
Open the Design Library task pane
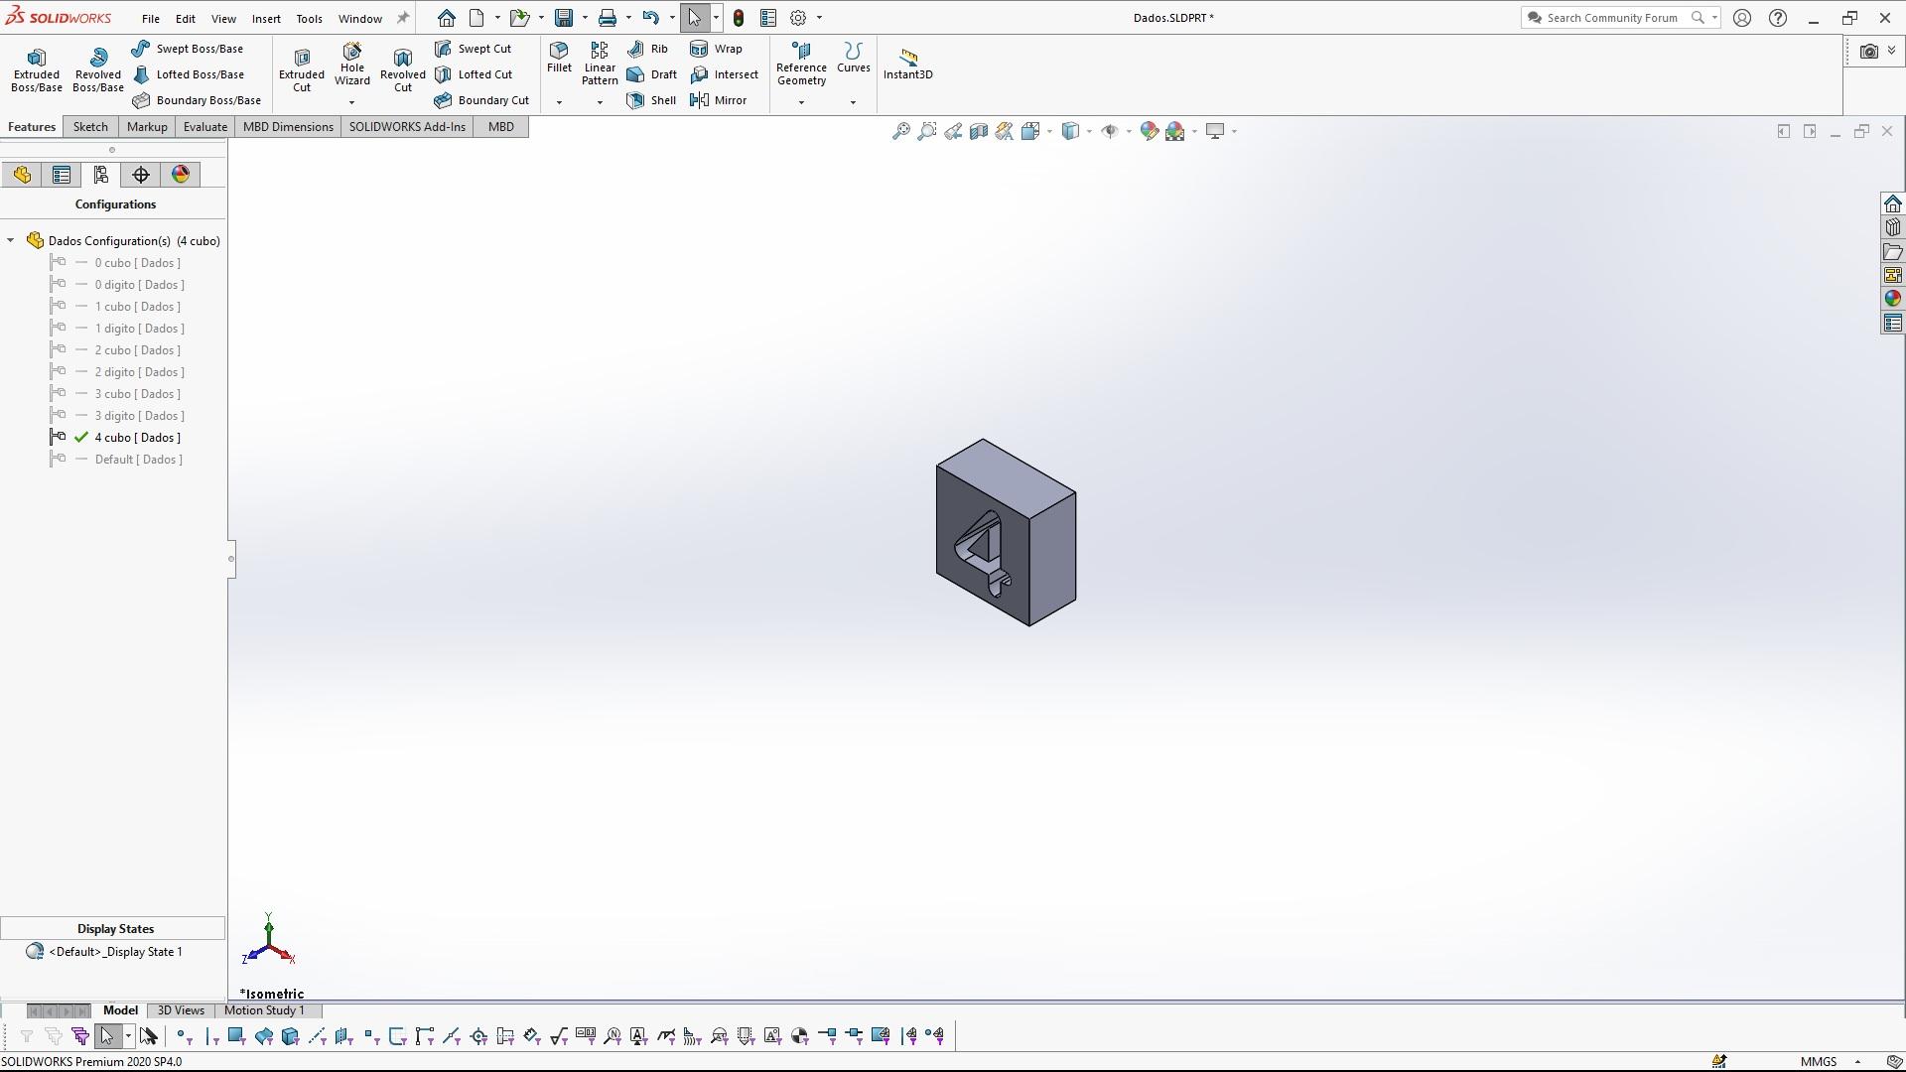pyautogui.click(x=1892, y=227)
